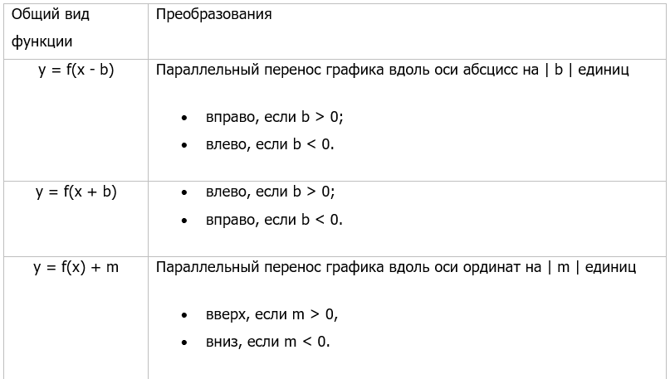Click bullet dot before 'вверх, если m > 0'
The image size is (670, 379).
click(x=184, y=316)
